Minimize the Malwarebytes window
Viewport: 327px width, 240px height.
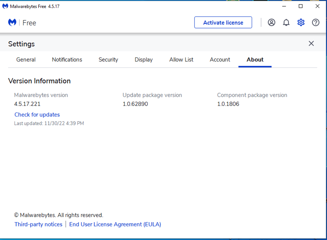[284, 6]
